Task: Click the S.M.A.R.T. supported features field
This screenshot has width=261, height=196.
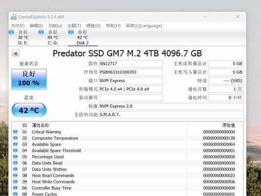Action: coord(171,115)
